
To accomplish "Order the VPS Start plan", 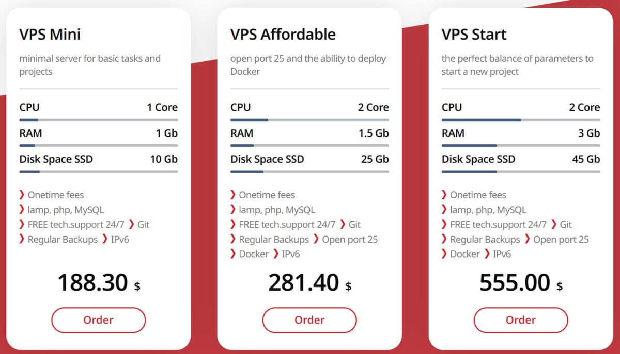I will [521, 320].
